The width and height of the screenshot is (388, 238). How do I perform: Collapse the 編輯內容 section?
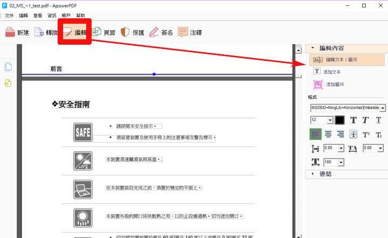(313, 48)
